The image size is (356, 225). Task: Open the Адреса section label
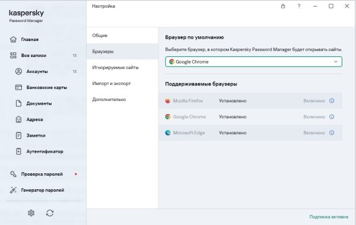click(x=34, y=119)
